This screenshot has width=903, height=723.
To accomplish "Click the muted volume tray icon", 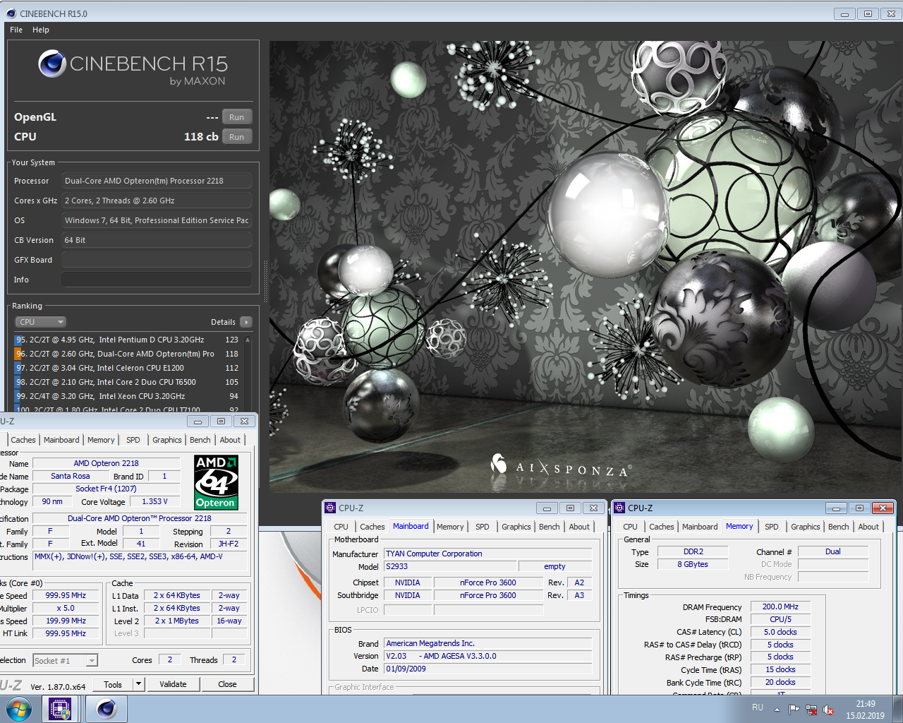I will point(828,710).
